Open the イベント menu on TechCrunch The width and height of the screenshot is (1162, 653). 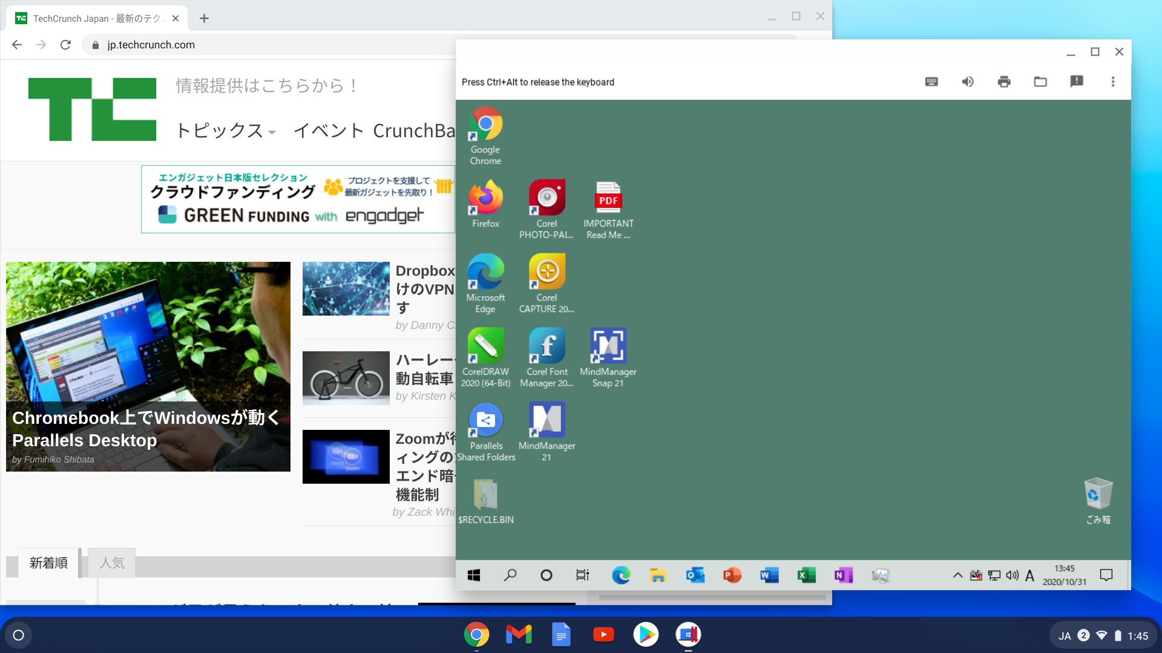(329, 131)
